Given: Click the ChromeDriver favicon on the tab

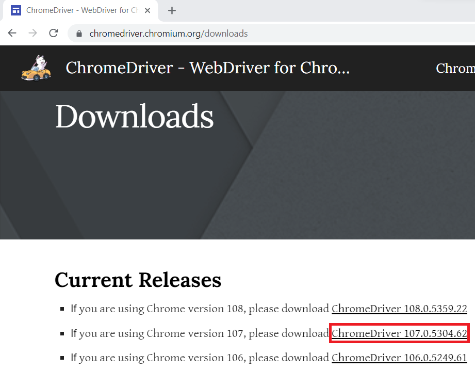Looking at the screenshot, I should pos(15,10).
